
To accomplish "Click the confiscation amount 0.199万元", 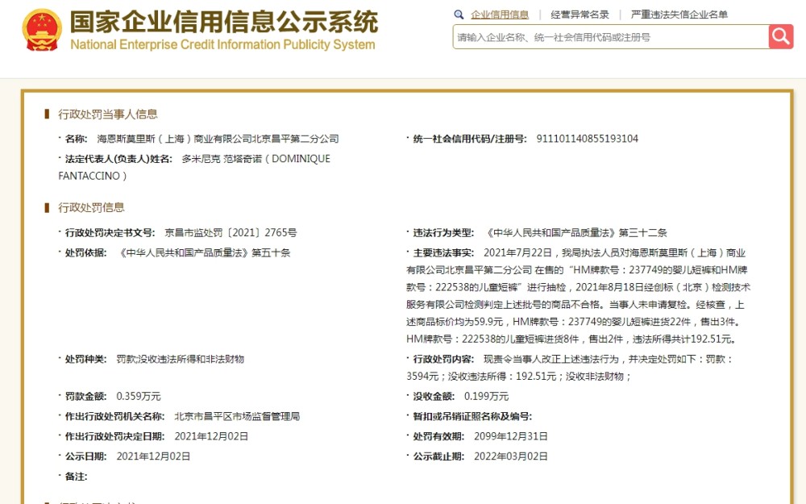I will [486, 397].
